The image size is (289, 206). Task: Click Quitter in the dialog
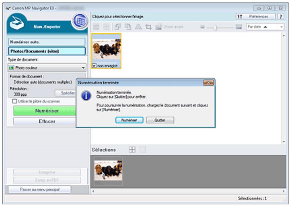pos(160,120)
